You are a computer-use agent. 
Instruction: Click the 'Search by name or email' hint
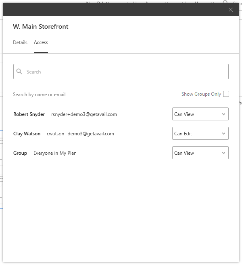(39, 95)
